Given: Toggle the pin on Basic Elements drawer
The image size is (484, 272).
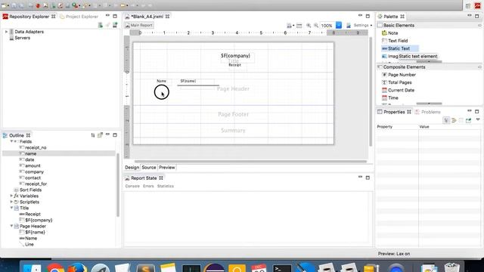Looking at the screenshot, I should point(479,25).
